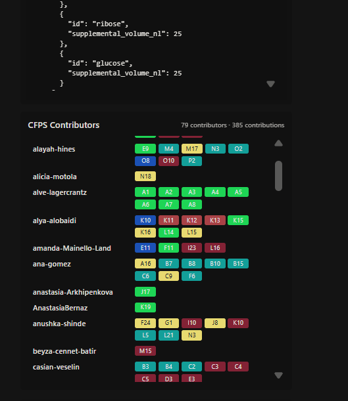Select the yellow M17 well badge

point(192,148)
